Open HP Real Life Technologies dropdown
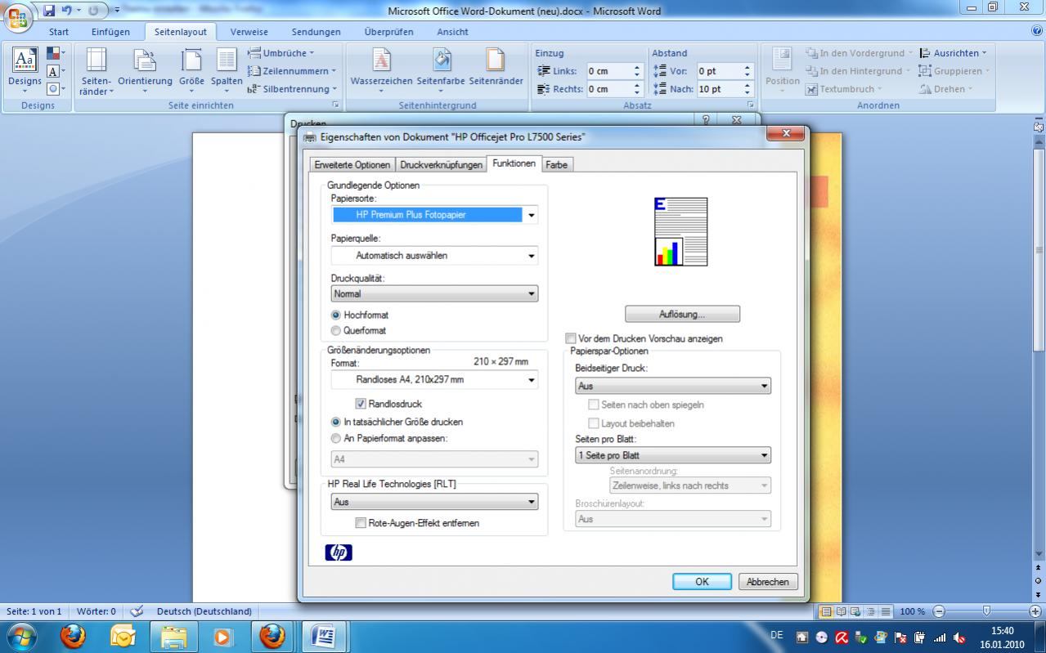The width and height of the screenshot is (1046, 653). (x=434, y=502)
